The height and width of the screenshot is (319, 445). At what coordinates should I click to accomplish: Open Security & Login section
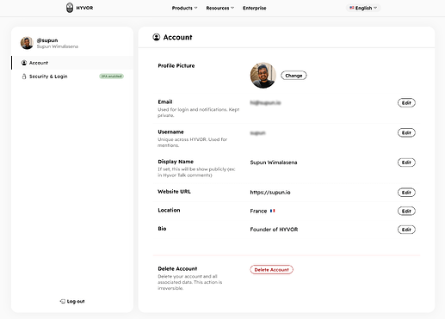point(72,77)
